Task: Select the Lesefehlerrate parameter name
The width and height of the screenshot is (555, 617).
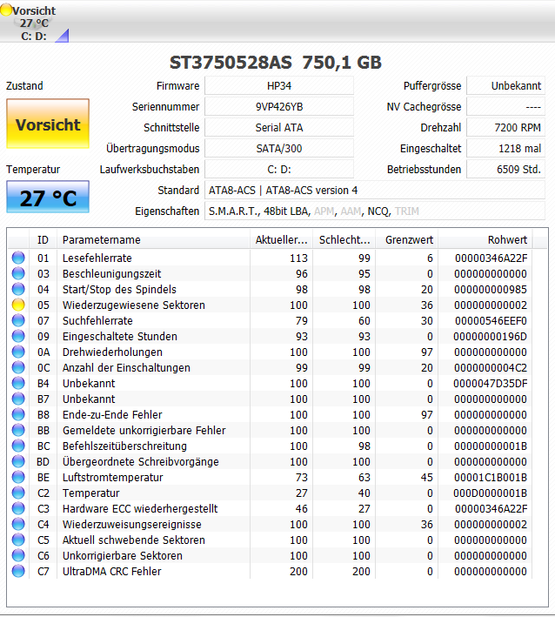Action: click(x=97, y=258)
